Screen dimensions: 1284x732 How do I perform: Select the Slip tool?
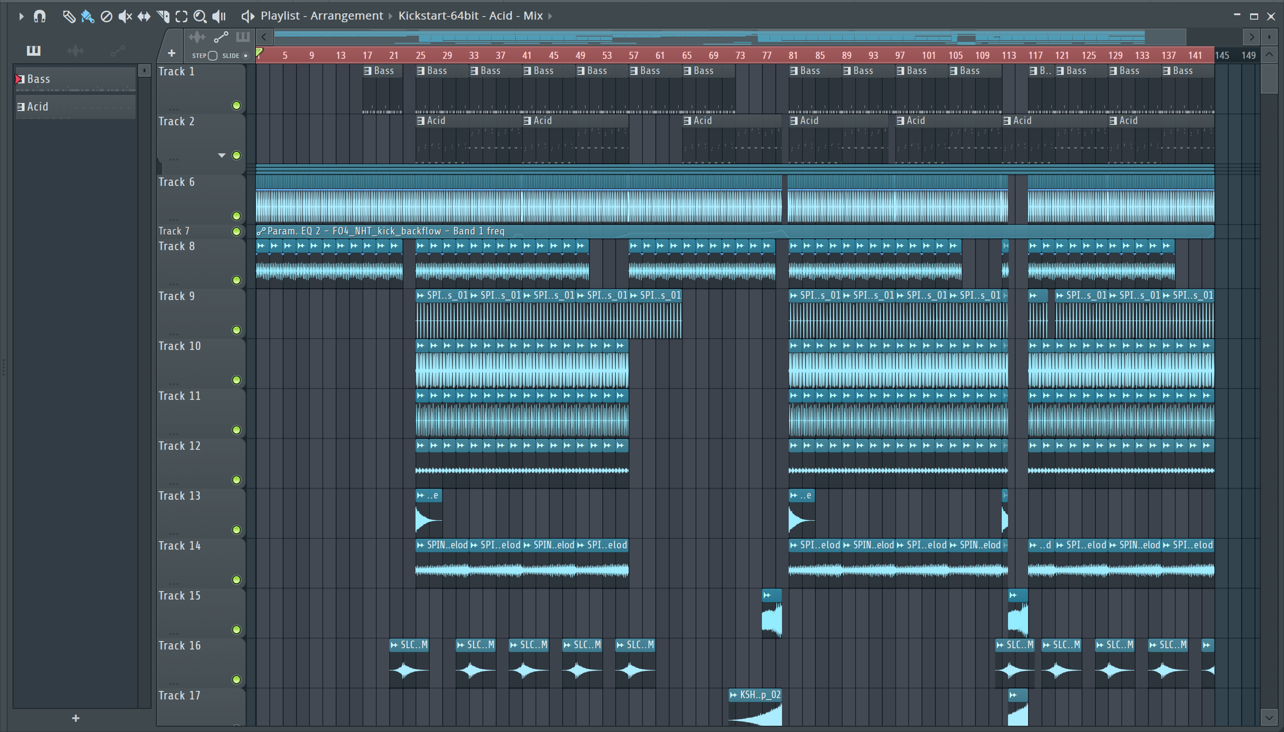point(144,16)
